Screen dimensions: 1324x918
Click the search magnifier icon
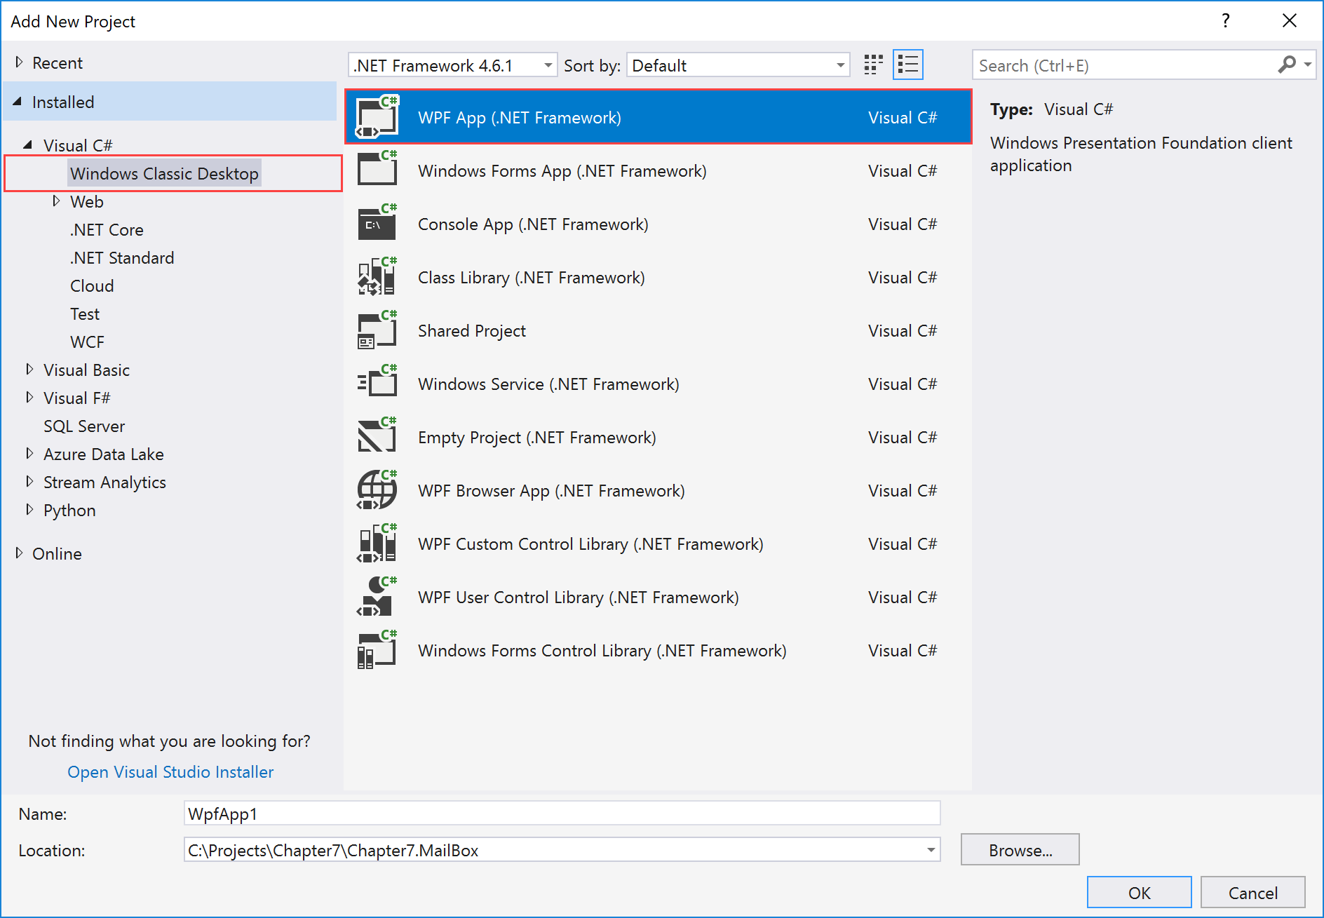pos(1287,65)
